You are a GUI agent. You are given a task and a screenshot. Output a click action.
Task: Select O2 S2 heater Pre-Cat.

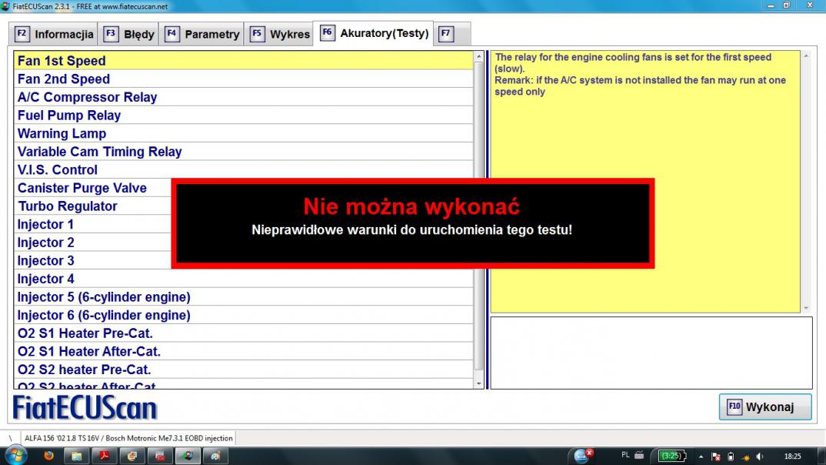tap(243, 370)
